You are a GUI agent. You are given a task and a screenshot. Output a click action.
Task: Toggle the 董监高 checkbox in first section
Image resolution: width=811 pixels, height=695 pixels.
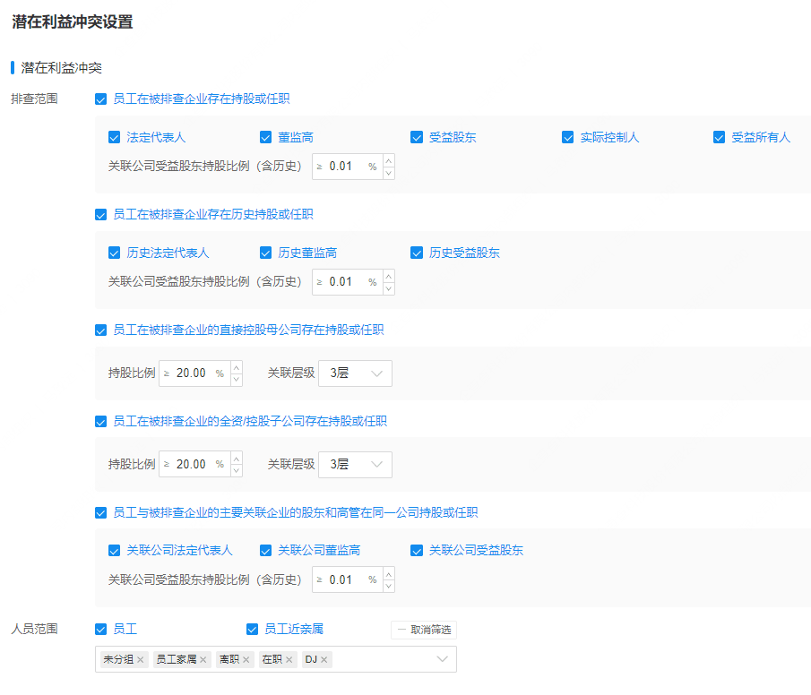[266, 138]
